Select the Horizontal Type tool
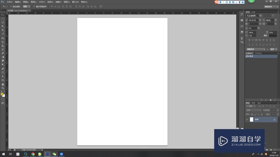 click(x=3, y=73)
